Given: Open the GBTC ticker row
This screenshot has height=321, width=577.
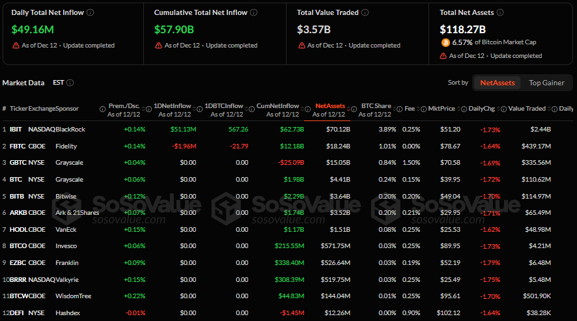Looking at the screenshot, I should 287,163.
